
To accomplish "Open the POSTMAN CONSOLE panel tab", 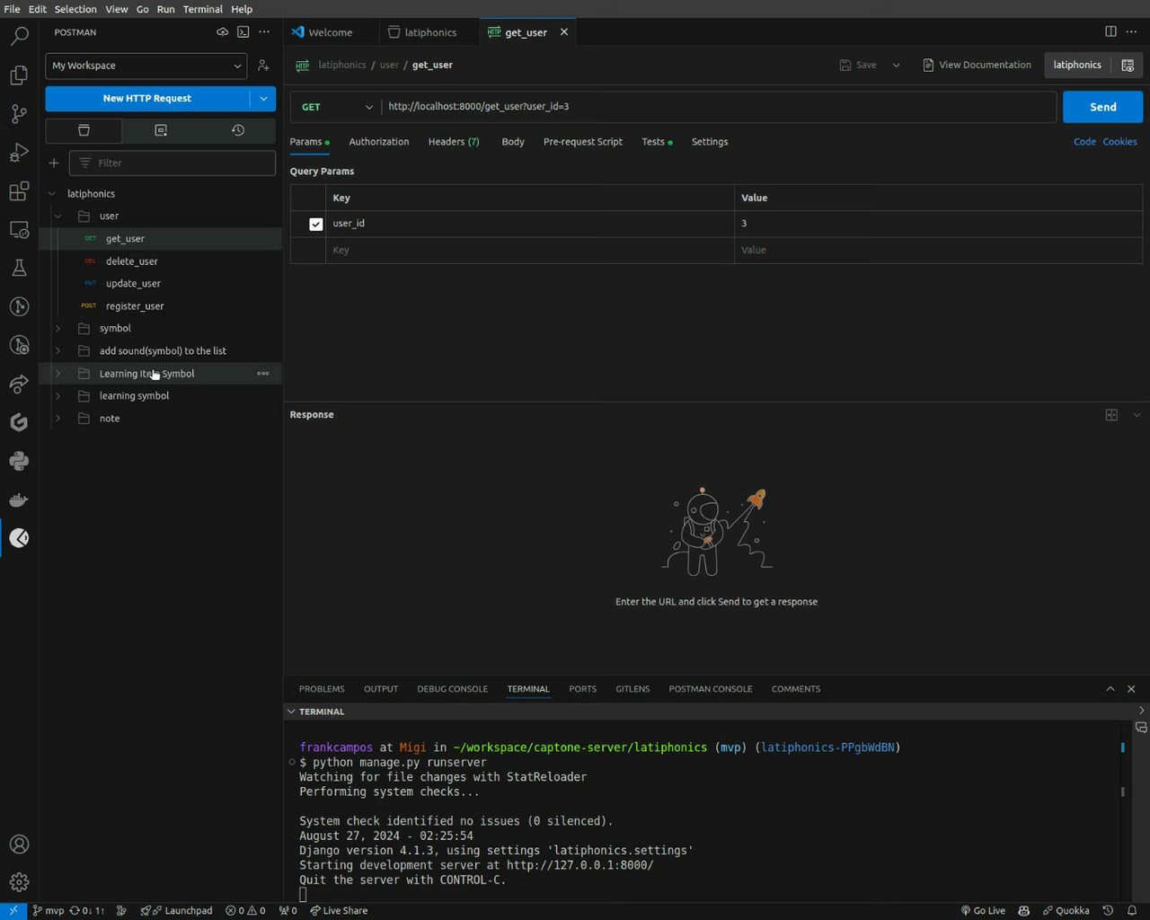I will pyautogui.click(x=711, y=689).
